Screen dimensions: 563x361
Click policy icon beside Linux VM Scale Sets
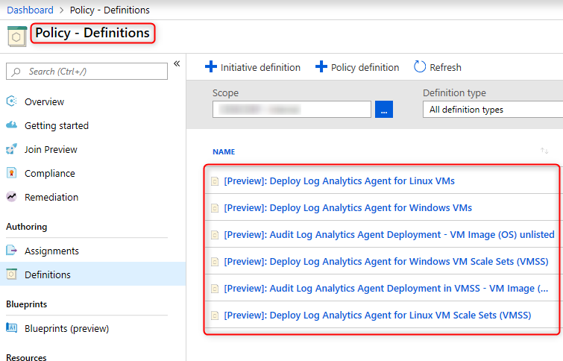click(215, 316)
